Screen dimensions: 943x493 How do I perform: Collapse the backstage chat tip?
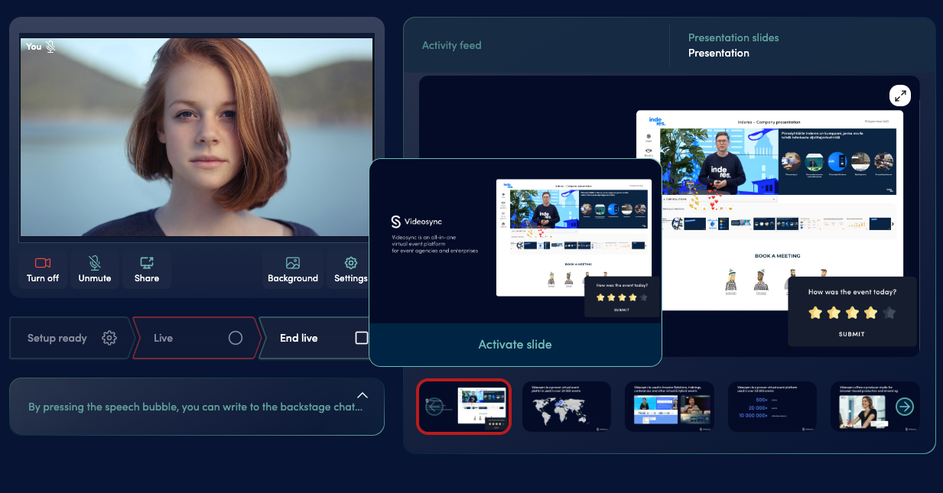(x=363, y=396)
